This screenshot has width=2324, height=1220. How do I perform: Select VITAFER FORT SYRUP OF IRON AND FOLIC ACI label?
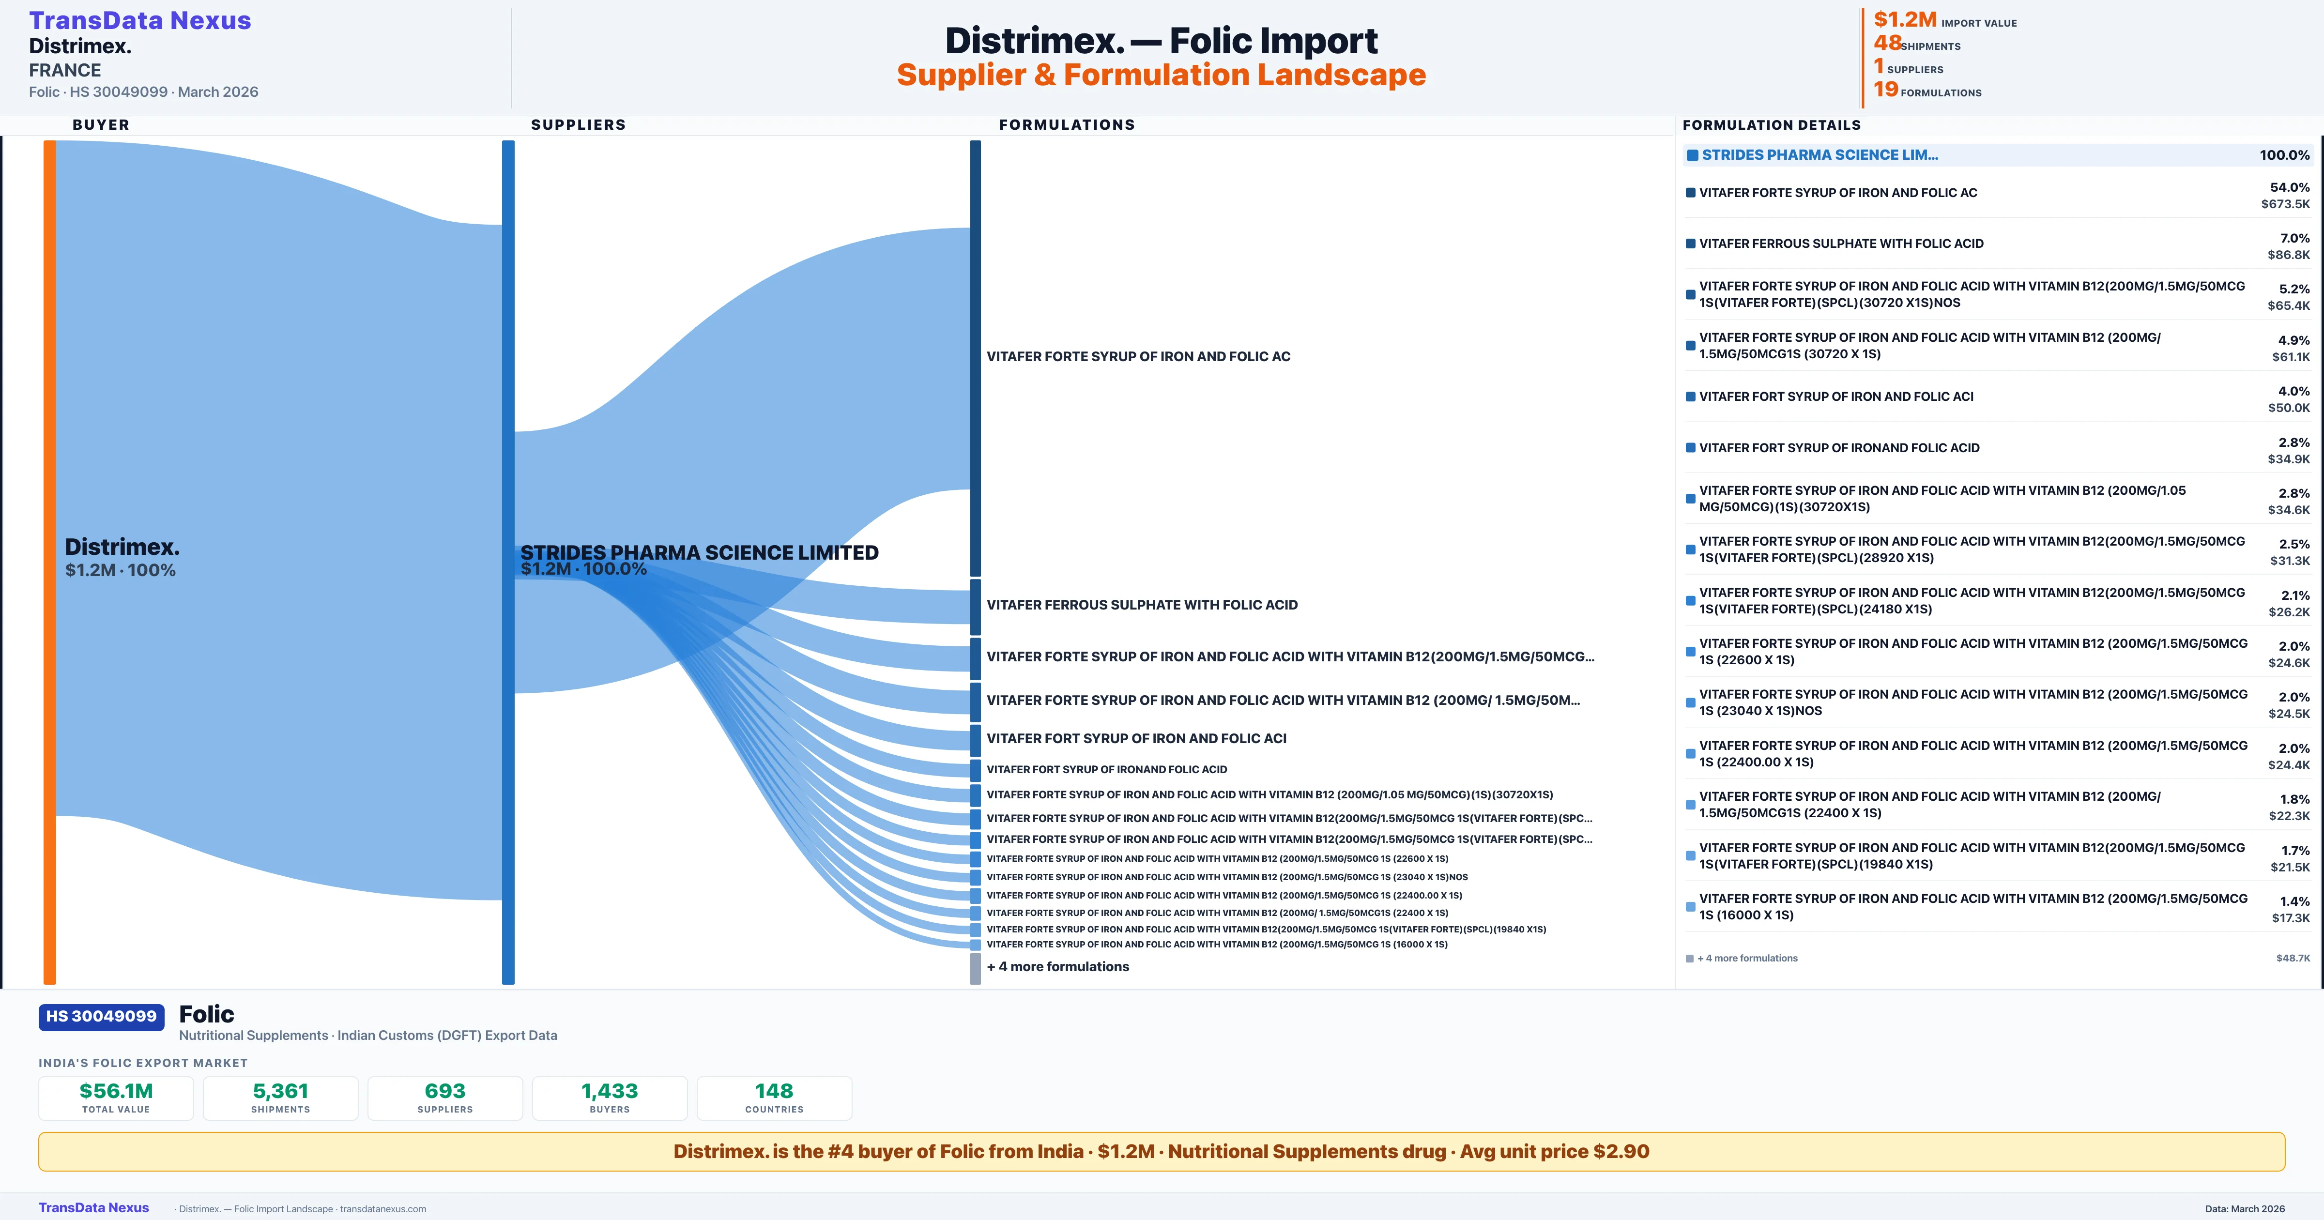pos(1136,738)
